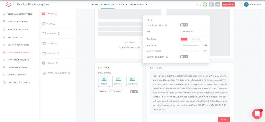Toggle the Hide Trigger Link switch

point(184,25)
